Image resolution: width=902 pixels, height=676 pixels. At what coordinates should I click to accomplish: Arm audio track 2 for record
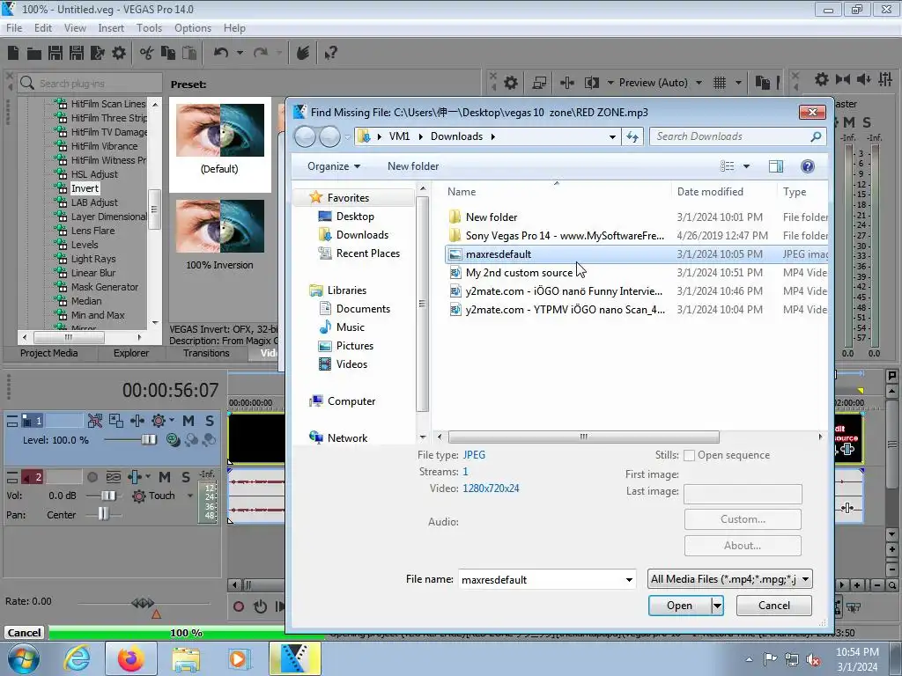(92, 477)
